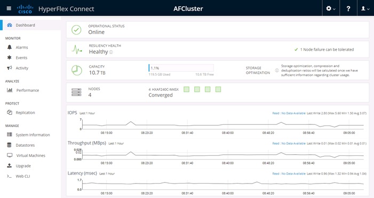Click the Cisco logo
Viewport: 374px width, 198px height.
point(25,9)
